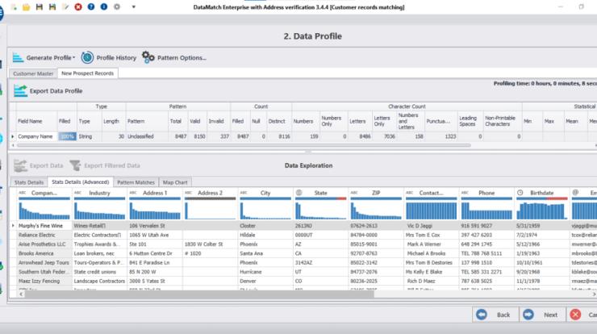This screenshot has height=334, width=597.
Task: Open help with the blue question mark icon
Action: [91, 6]
